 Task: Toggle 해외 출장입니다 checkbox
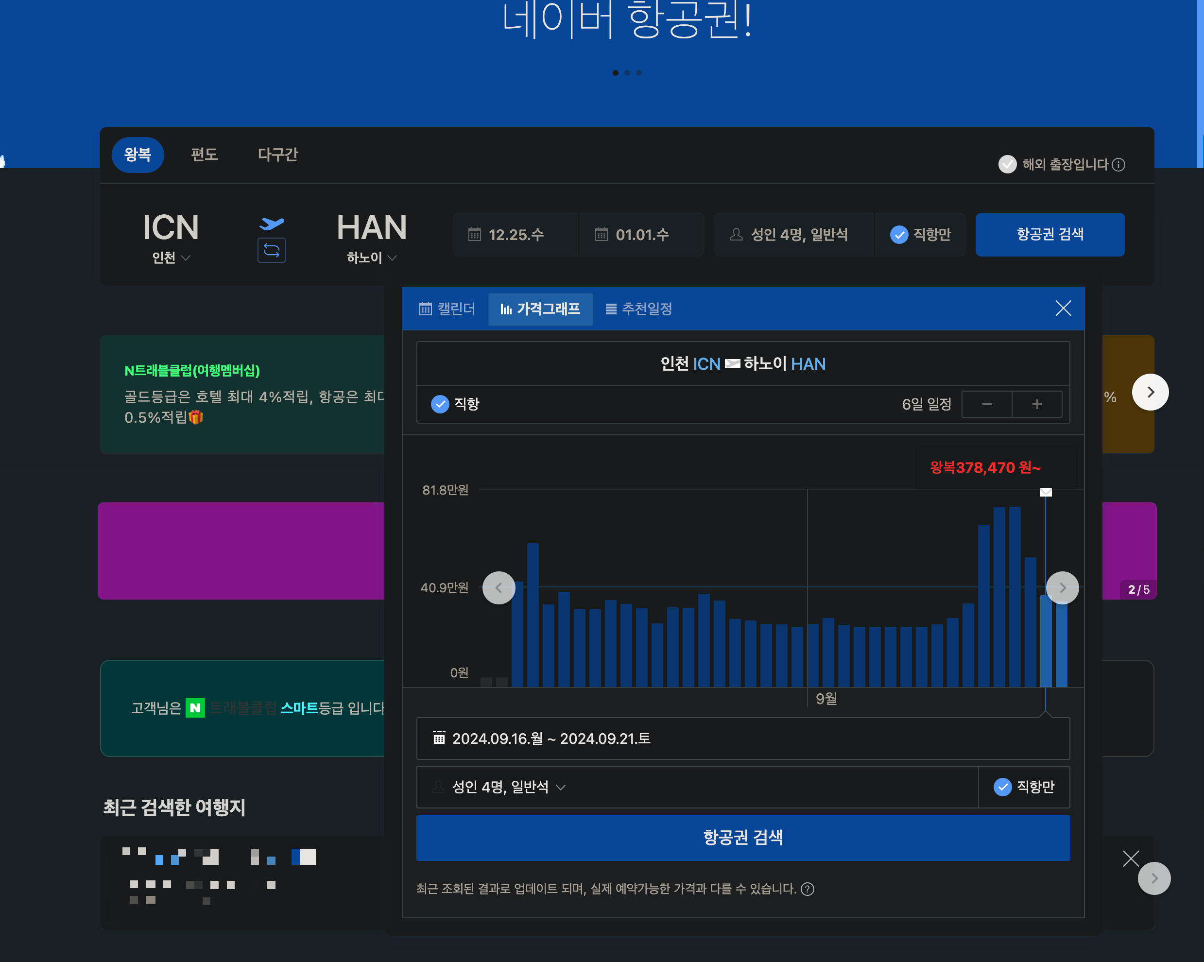[x=1007, y=164]
